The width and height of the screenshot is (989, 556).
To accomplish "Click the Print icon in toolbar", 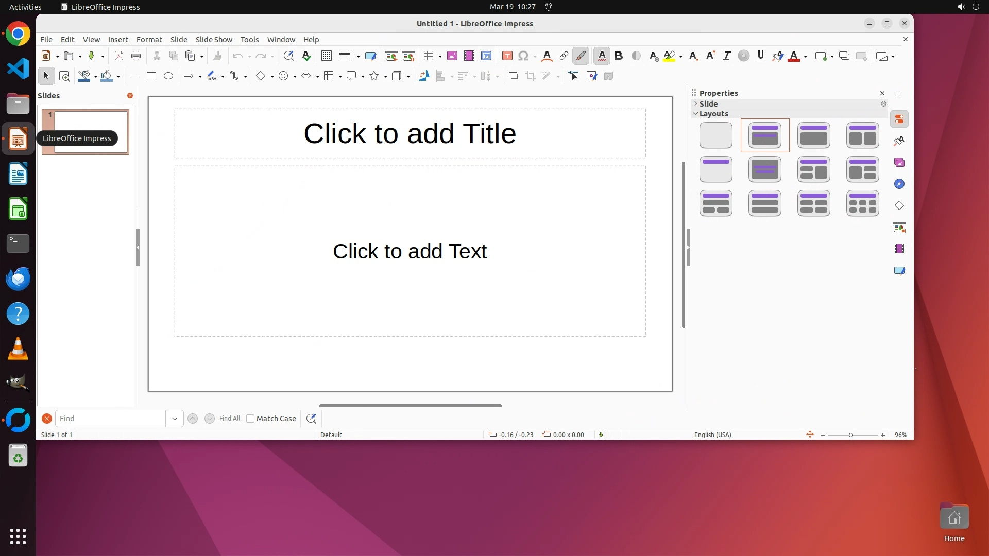I will pyautogui.click(x=136, y=56).
